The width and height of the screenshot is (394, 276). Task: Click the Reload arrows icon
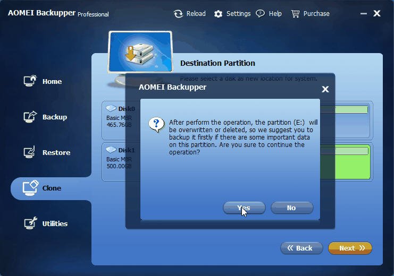click(178, 14)
